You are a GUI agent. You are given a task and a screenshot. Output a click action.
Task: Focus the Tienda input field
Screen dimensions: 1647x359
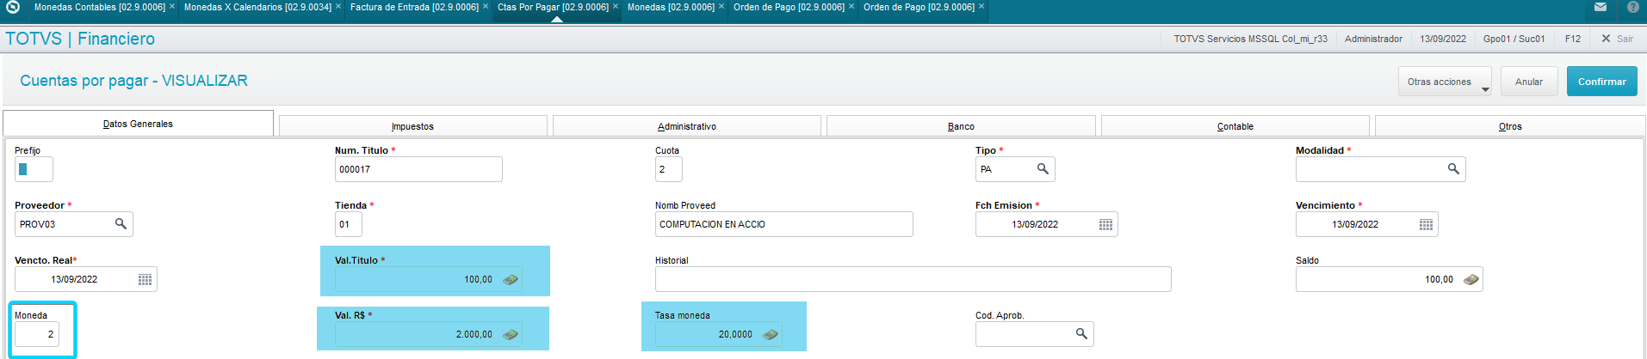(x=349, y=224)
